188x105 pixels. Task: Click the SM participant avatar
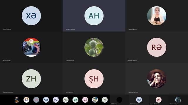coord(159,100)
